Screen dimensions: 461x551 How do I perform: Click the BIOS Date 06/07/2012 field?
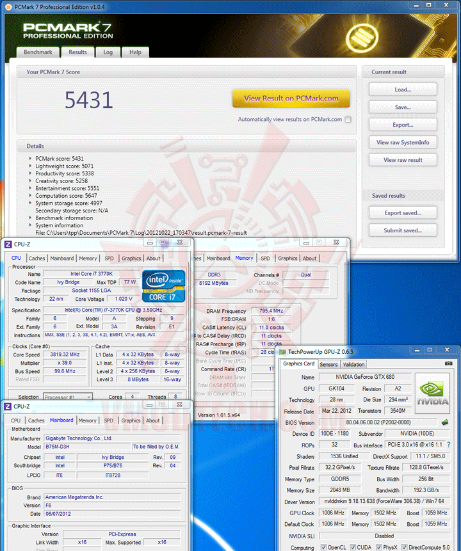click(x=113, y=513)
